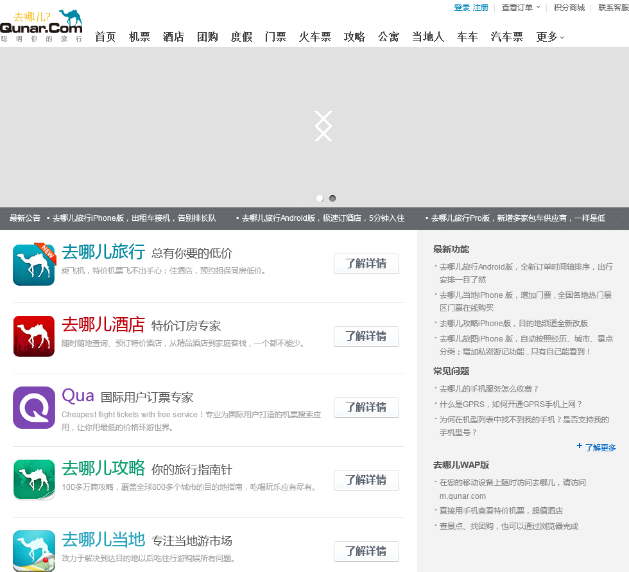
Task: Open the purple Qua app icon
Action: tap(34, 408)
